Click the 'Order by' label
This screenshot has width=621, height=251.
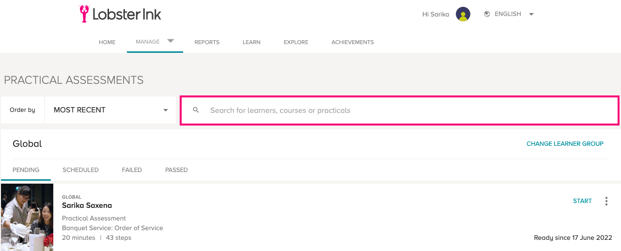[x=22, y=110]
